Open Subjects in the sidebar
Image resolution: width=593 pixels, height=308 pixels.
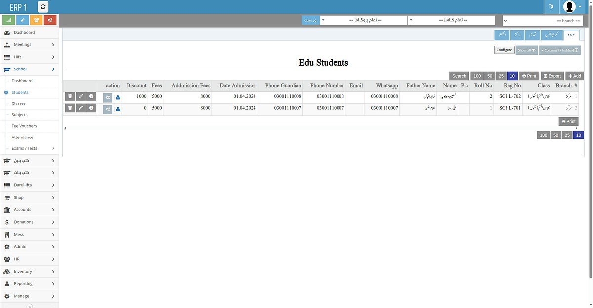[x=20, y=115]
